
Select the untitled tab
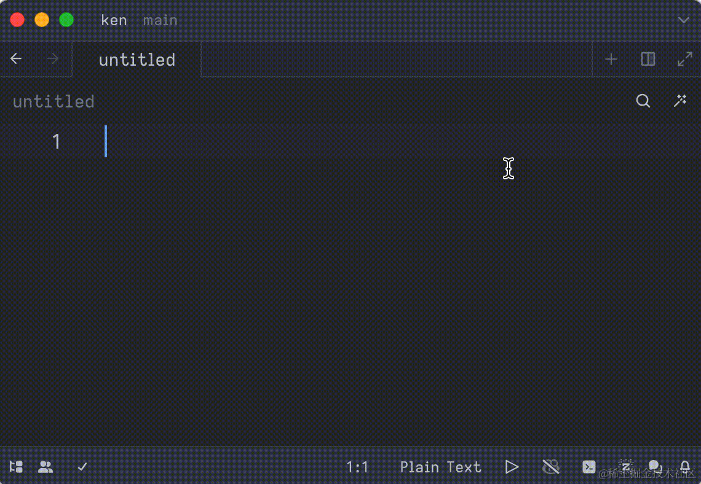pos(137,60)
